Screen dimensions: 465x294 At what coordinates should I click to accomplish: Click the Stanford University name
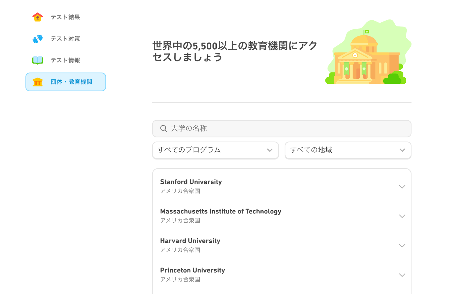click(191, 182)
